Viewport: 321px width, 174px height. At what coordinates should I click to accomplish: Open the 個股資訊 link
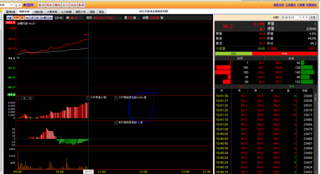coord(279,5)
